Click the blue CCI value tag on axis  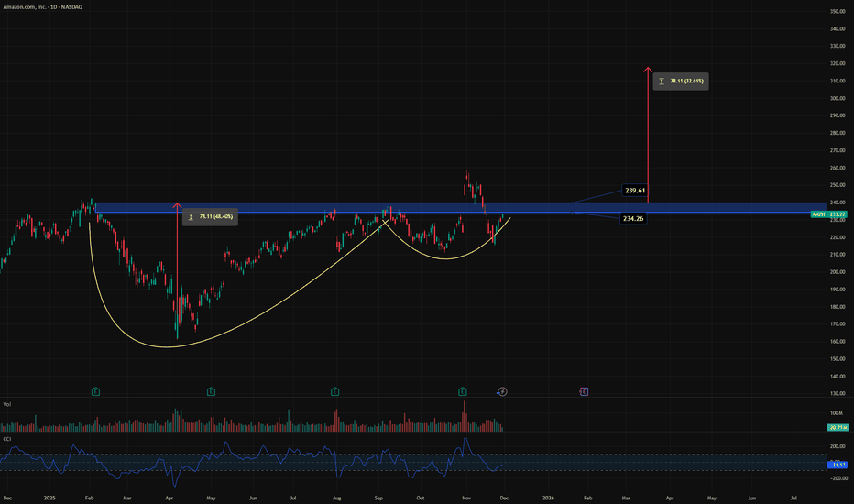836,465
